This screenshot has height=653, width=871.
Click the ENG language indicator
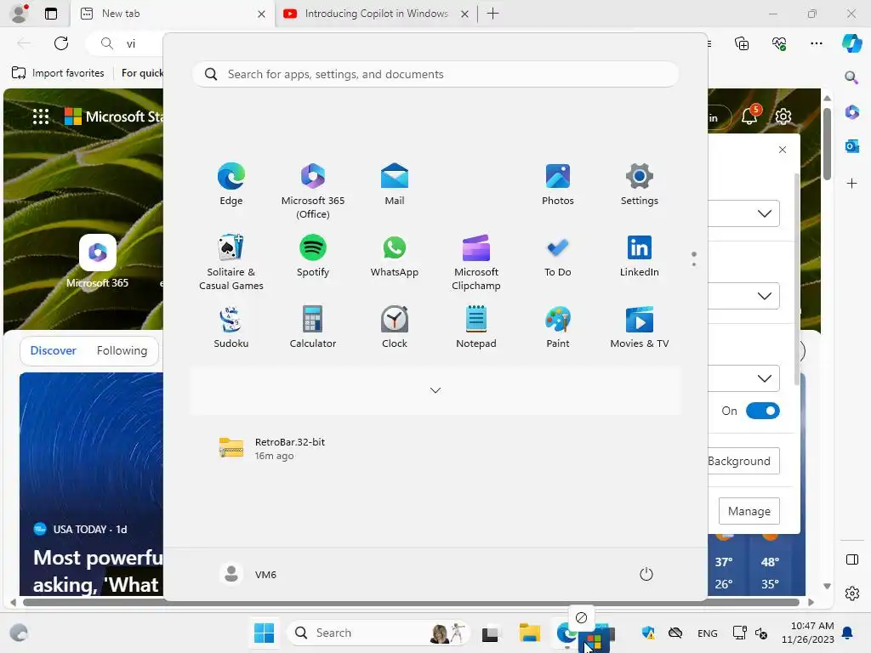tap(707, 633)
